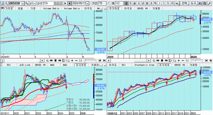Click the 2 interval button

click(x=164, y=3)
